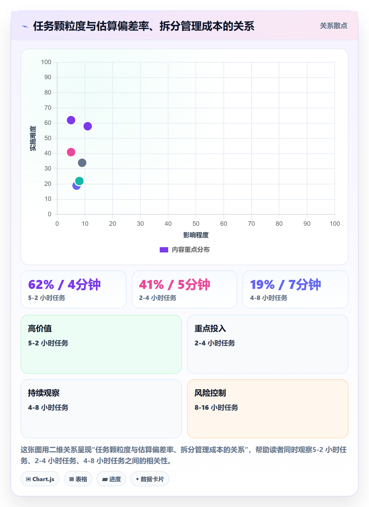Select the 持续观察 quadrant card
This screenshot has height=507, width=369.
101,409
